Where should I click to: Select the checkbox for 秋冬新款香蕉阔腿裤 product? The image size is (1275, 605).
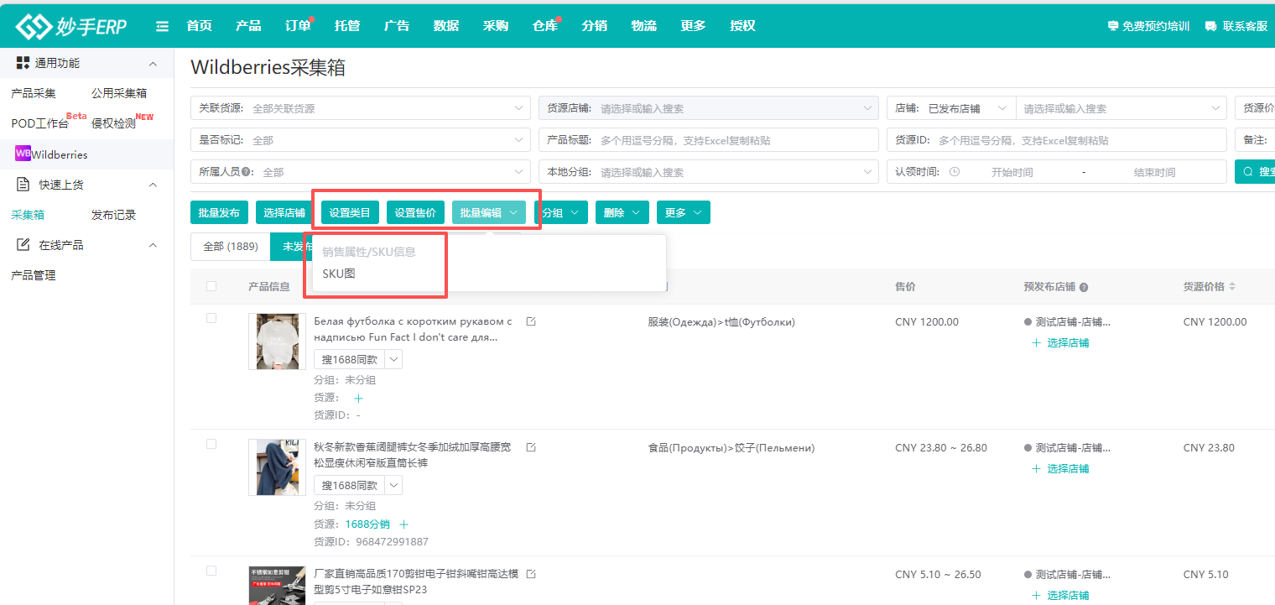[x=211, y=444]
